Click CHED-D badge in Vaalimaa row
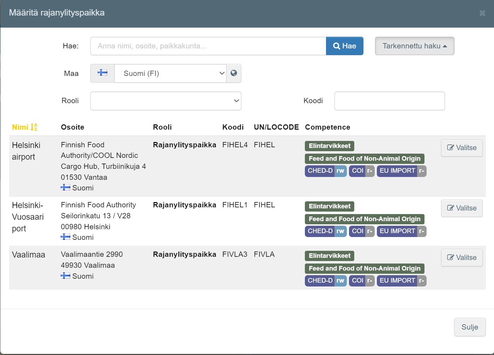 click(x=320, y=280)
